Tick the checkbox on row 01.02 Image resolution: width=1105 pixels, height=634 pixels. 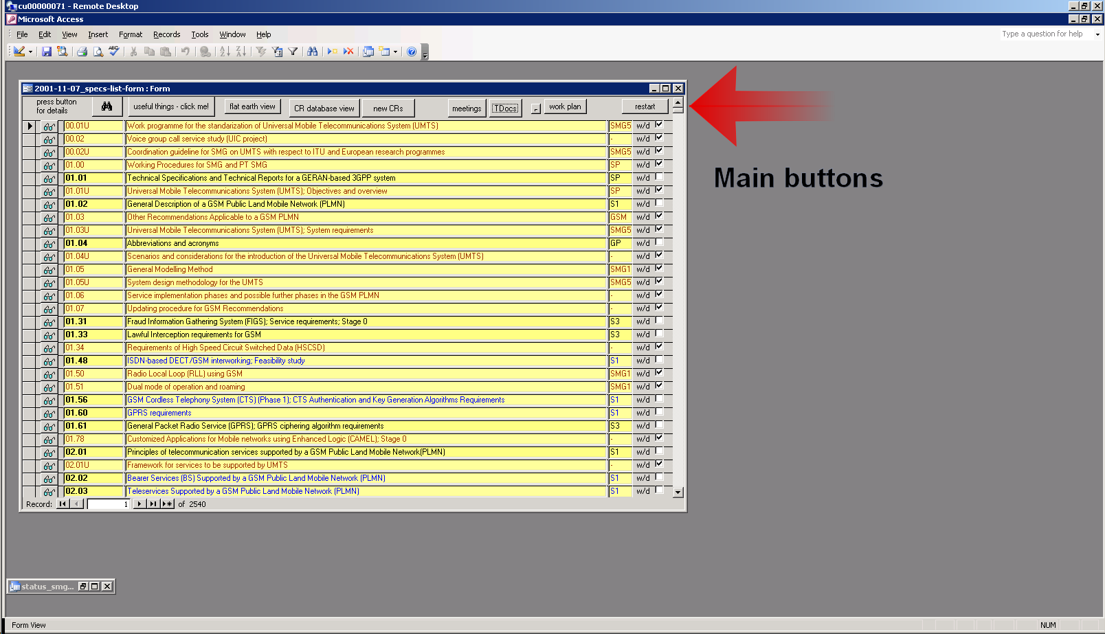click(659, 203)
